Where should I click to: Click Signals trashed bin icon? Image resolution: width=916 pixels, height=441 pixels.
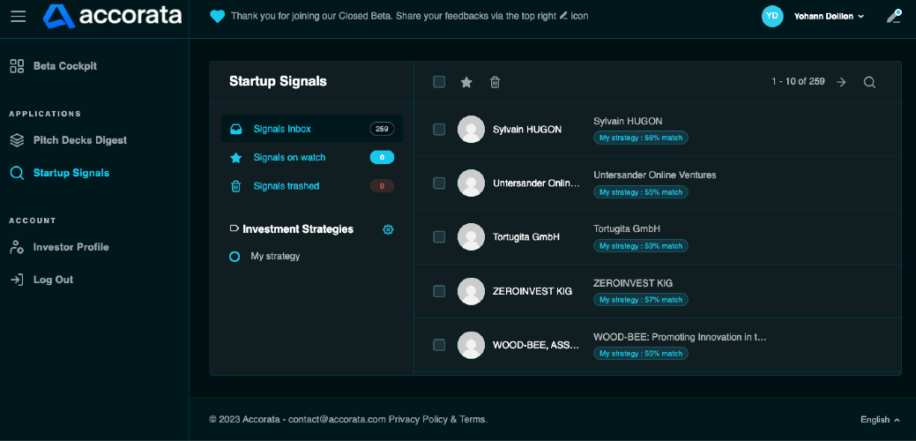(x=236, y=186)
